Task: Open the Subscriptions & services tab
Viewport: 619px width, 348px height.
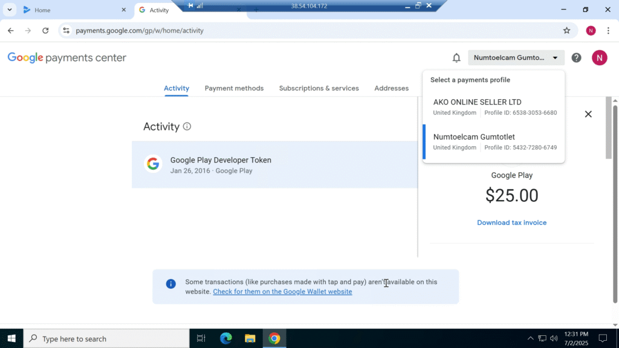Action: coord(319,88)
